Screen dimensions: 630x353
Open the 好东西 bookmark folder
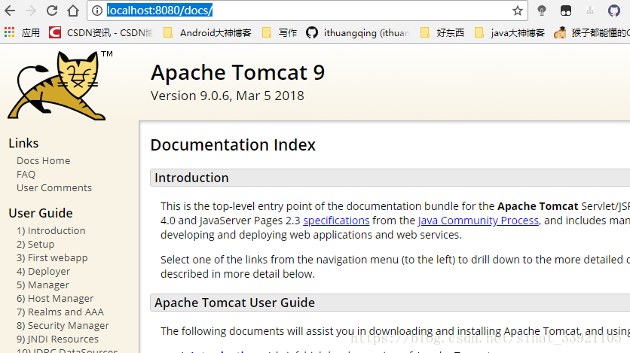pos(442,32)
